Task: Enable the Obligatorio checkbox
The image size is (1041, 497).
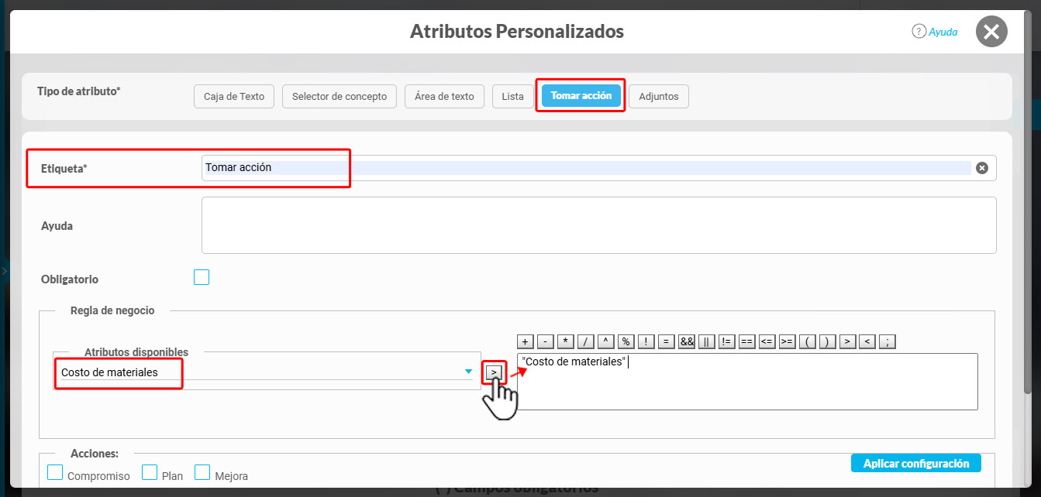Action: [x=202, y=277]
